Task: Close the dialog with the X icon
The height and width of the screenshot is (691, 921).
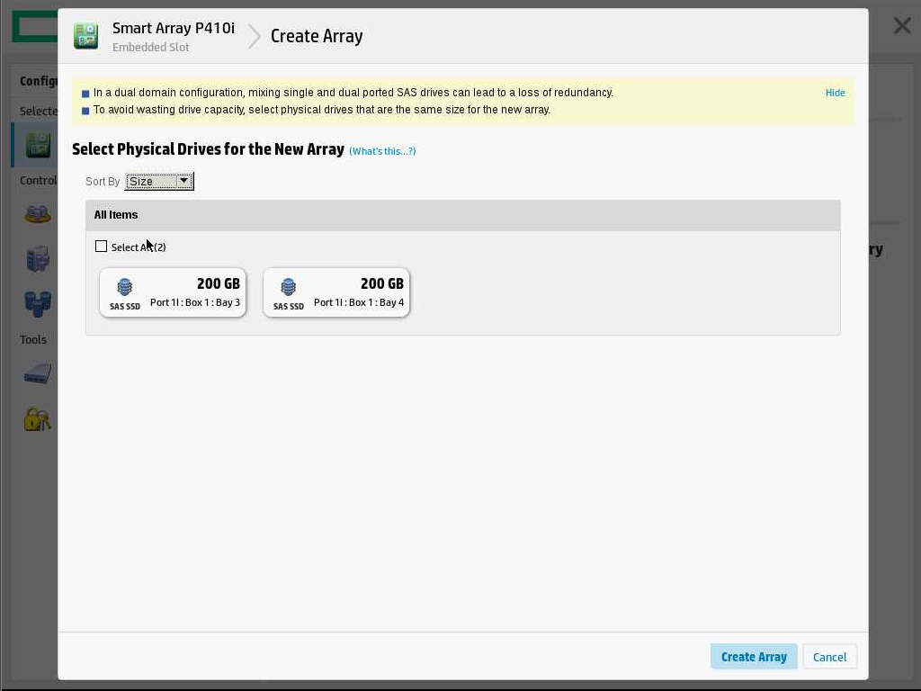Action: tap(902, 25)
